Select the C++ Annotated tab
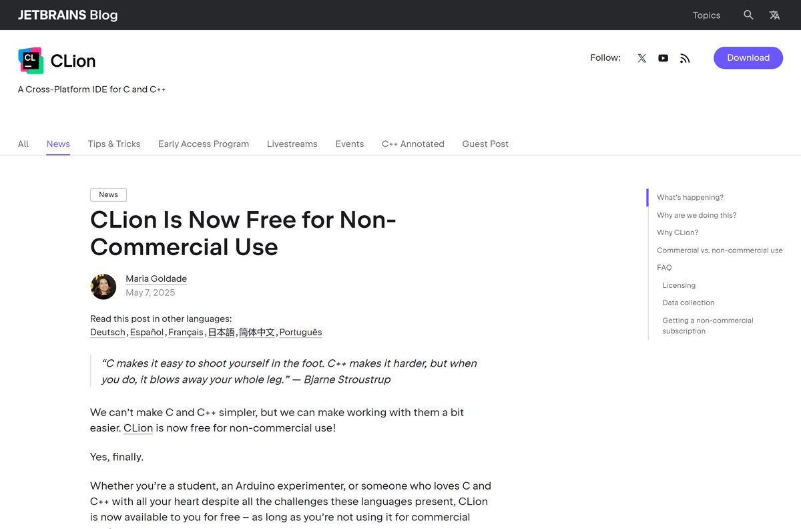 [413, 144]
